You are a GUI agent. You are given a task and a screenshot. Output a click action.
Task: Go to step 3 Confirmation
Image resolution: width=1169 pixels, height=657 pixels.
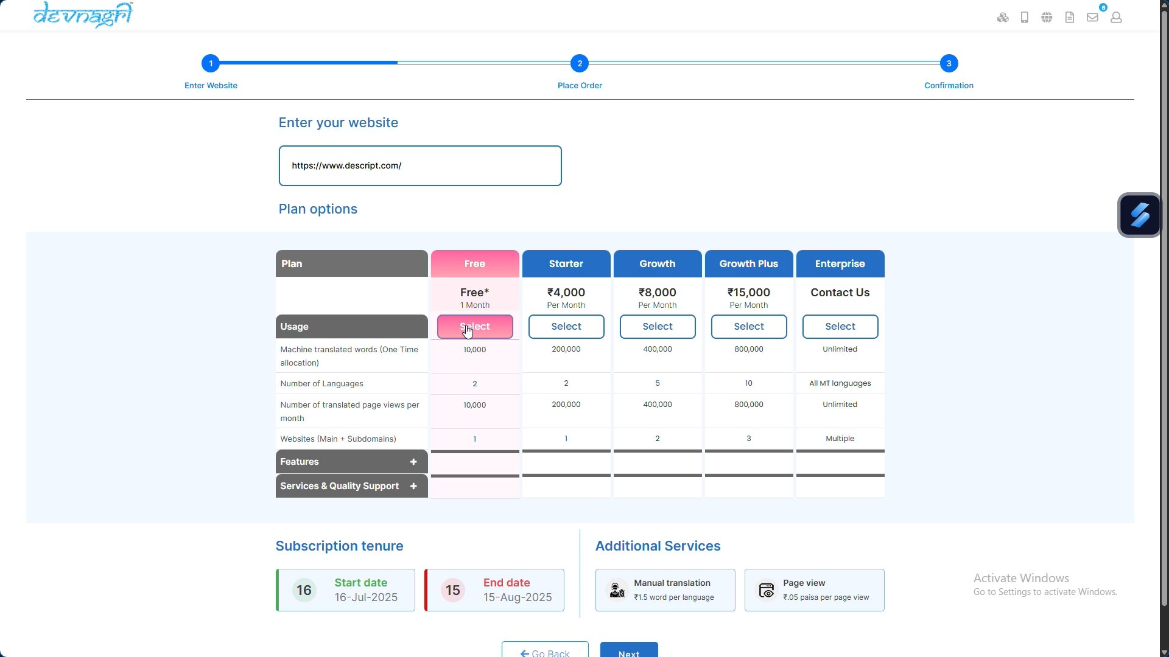(949, 63)
